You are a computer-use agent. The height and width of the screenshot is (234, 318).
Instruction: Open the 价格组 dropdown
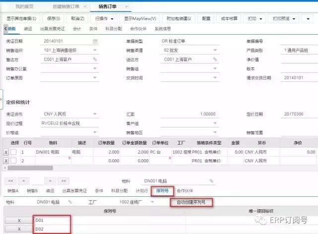[x=95, y=132]
